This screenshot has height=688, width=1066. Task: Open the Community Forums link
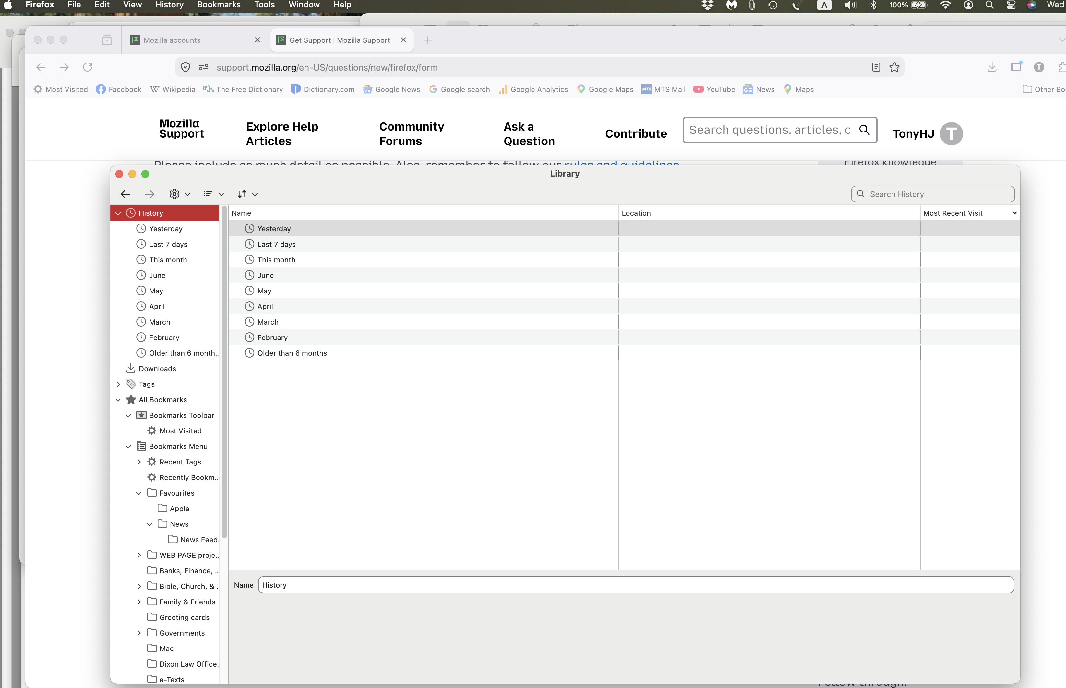(412, 133)
